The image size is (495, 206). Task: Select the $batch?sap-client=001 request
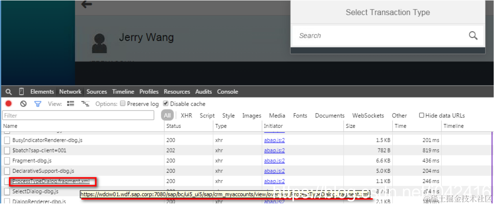pos(39,150)
